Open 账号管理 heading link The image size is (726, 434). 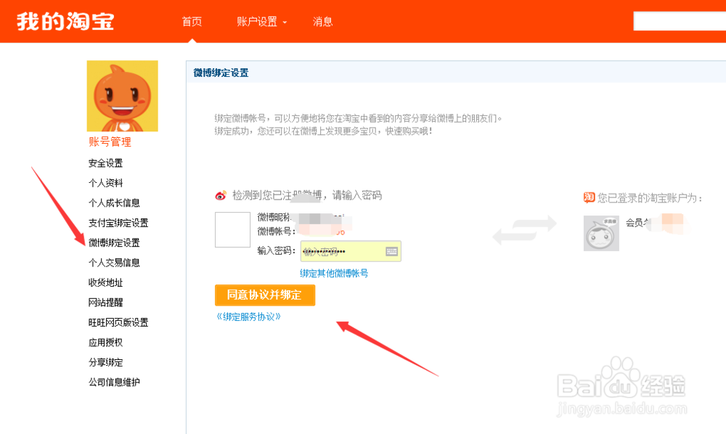[x=110, y=142]
